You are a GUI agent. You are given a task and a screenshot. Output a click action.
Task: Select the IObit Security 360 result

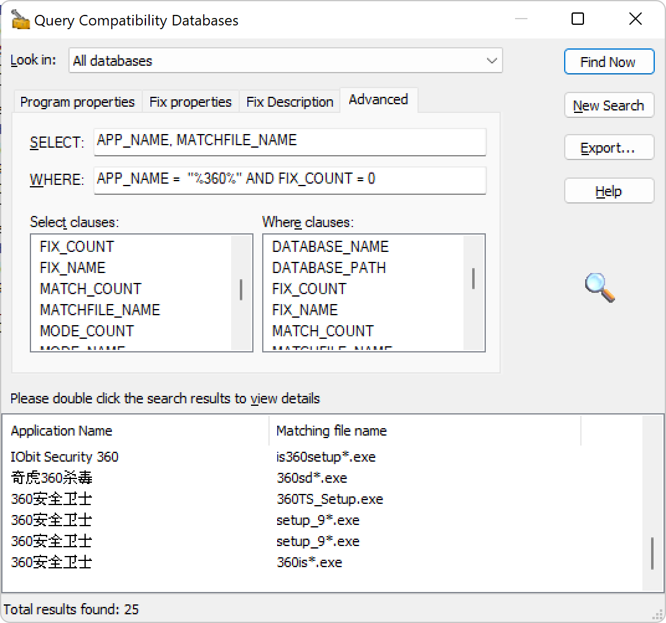click(65, 457)
